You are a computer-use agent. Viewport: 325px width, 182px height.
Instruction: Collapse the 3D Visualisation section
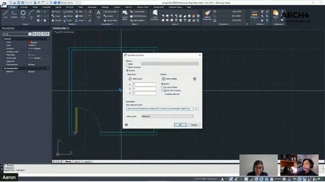tap(48, 68)
